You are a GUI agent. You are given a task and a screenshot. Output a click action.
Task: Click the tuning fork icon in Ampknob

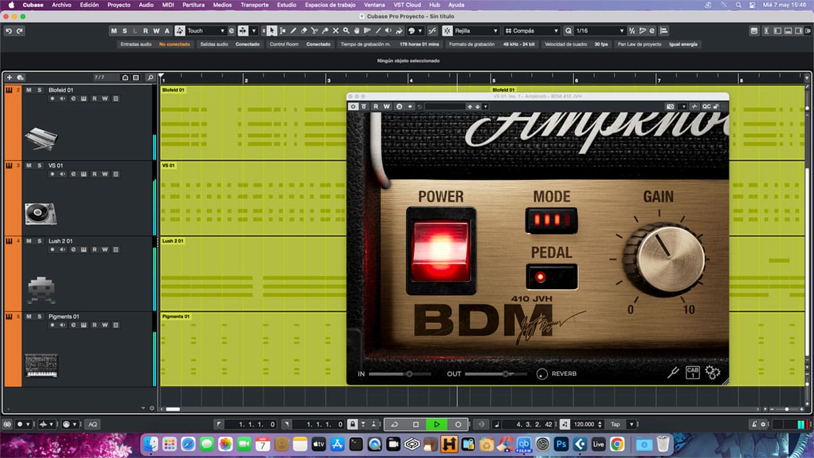coord(673,373)
